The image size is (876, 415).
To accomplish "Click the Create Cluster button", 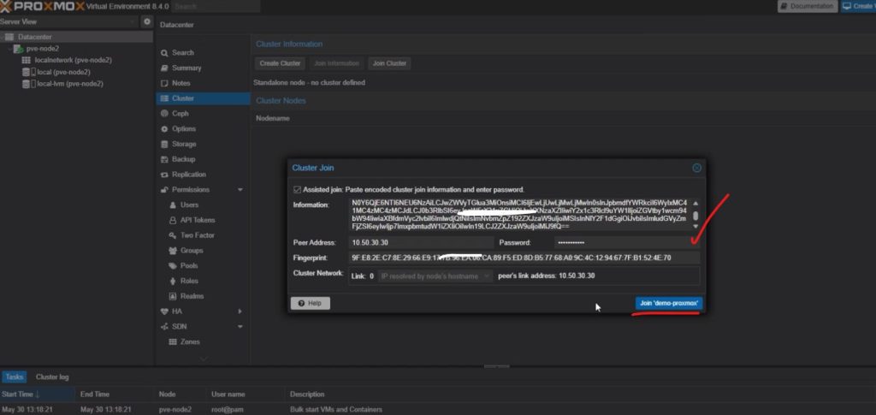I will click(x=281, y=63).
